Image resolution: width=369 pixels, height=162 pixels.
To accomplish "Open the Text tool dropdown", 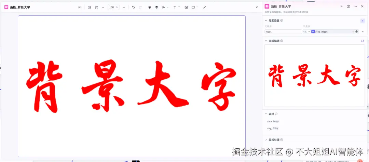I will (x=177, y=7).
